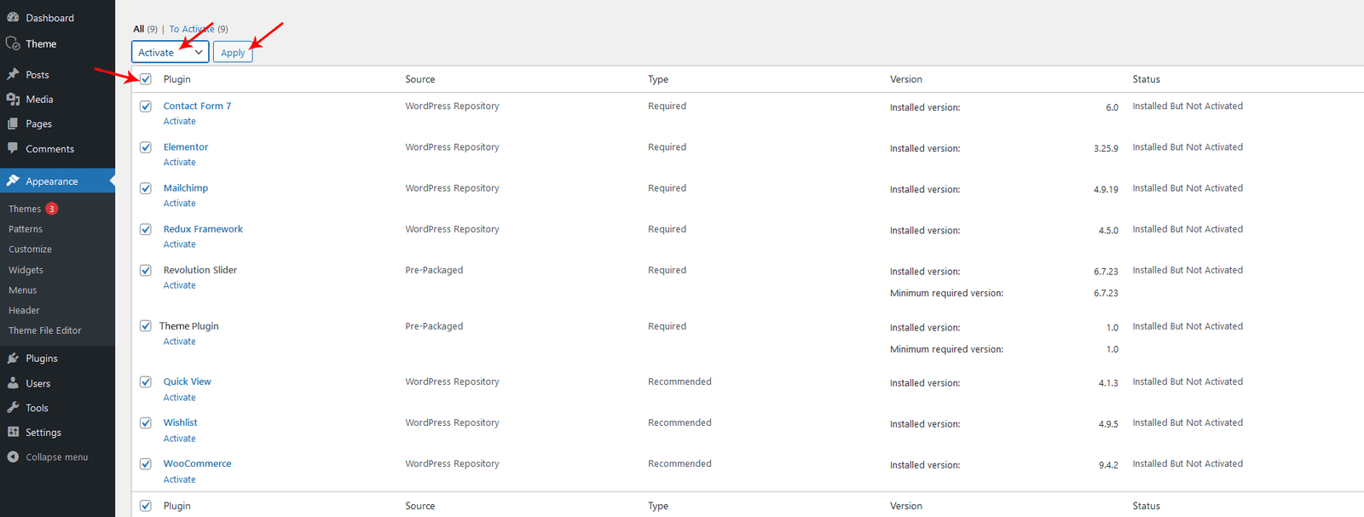Open the Settings menu in sidebar
The image size is (1364, 517).
point(43,433)
